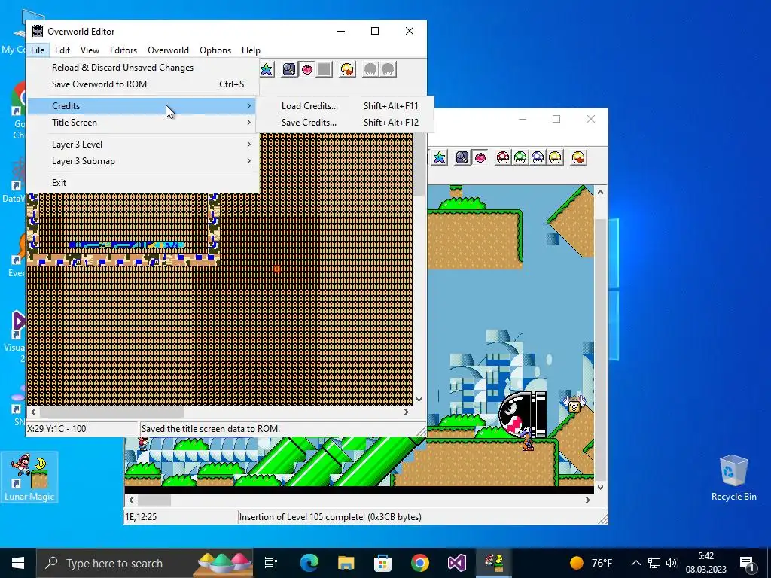Click the yellow mushroom arrow icon in Overworld Editor
Image resolution: width=771 pixels, height=578 pixels.
tap(347, 69)
